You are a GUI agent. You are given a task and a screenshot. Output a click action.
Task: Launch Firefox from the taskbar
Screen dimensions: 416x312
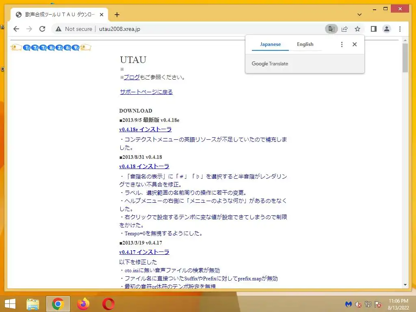pyautogui.click(x=83, y=304)
